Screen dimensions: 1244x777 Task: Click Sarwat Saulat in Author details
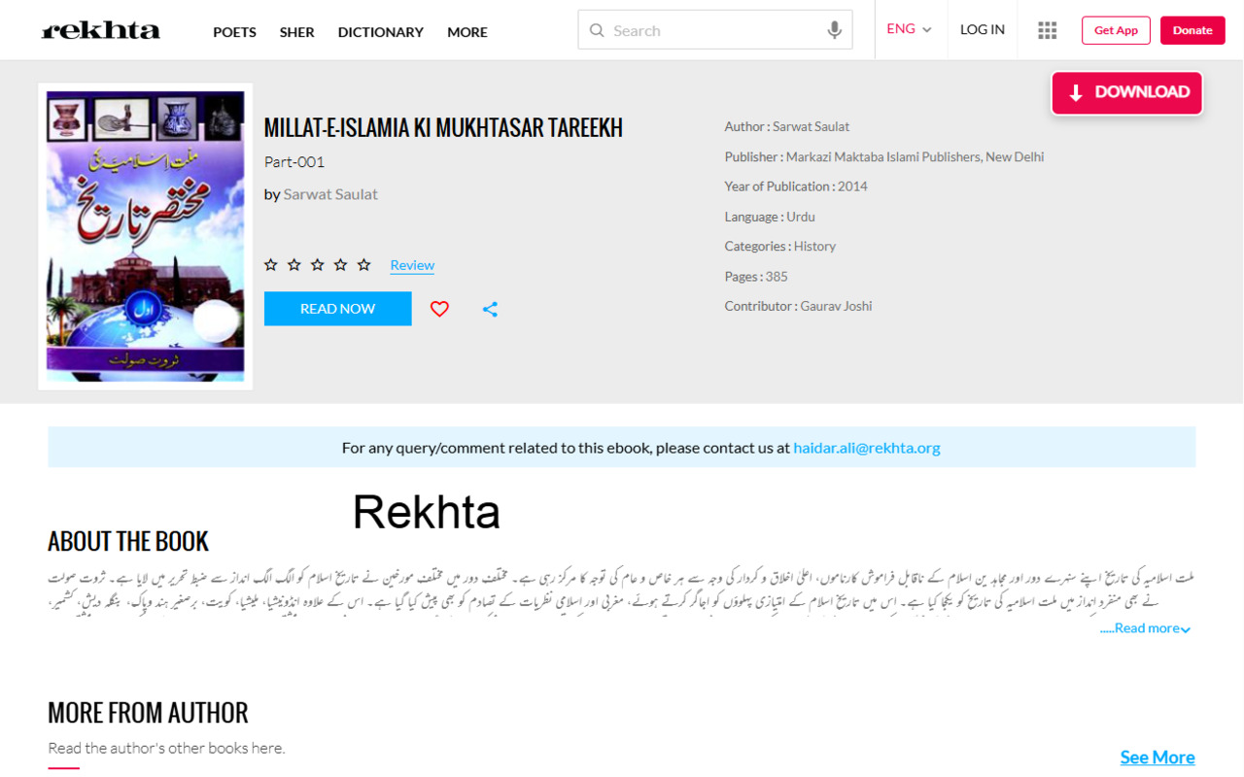tap(812, 126)
